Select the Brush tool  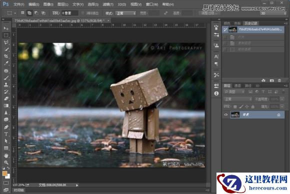point(6,78)
